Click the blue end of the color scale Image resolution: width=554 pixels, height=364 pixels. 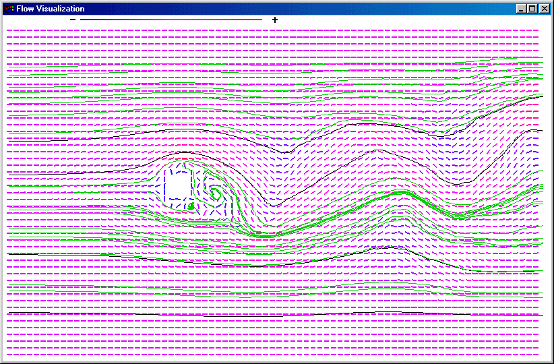(x=84, y=20)
